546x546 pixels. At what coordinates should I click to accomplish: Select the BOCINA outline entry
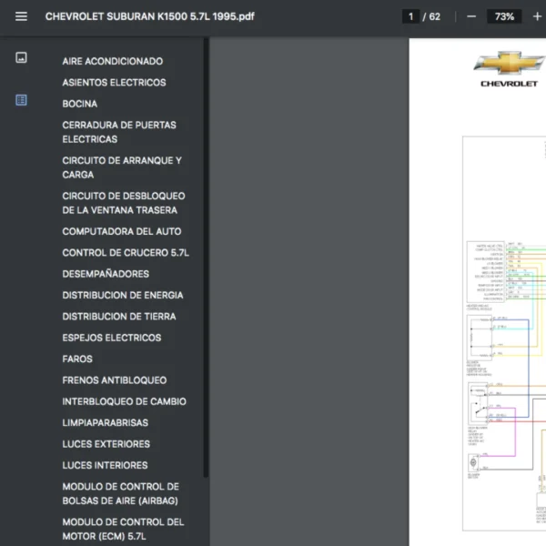80,104
